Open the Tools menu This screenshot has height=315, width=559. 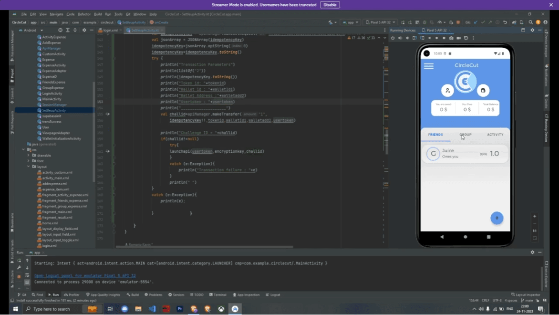(x=118, y=14)
